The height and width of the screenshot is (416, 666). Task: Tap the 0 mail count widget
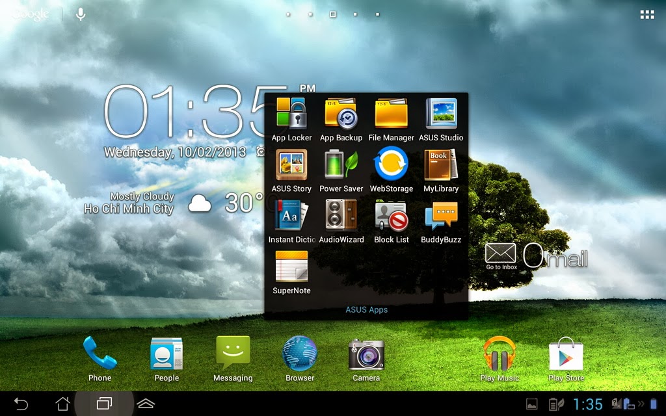(x=533, y=256)
